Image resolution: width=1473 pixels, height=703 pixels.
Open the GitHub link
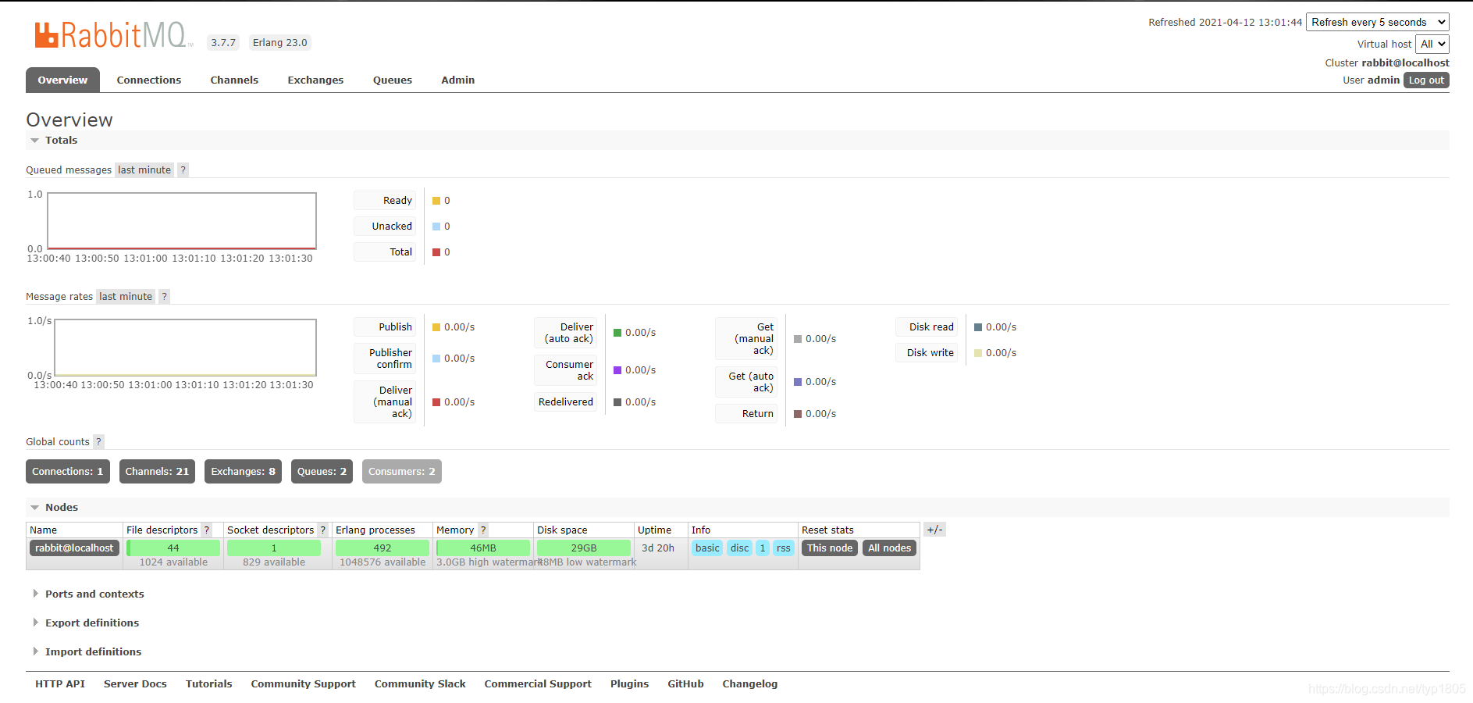685,684
